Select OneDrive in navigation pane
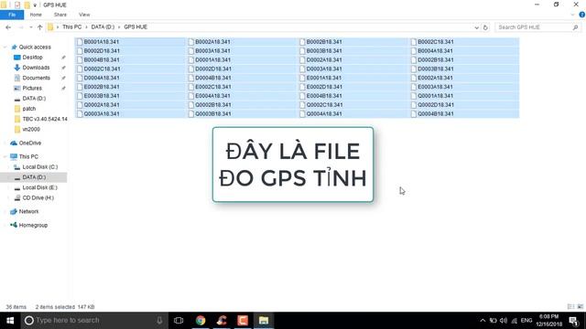586x329 pixels. pyautogui.click(x=30, y=143)
